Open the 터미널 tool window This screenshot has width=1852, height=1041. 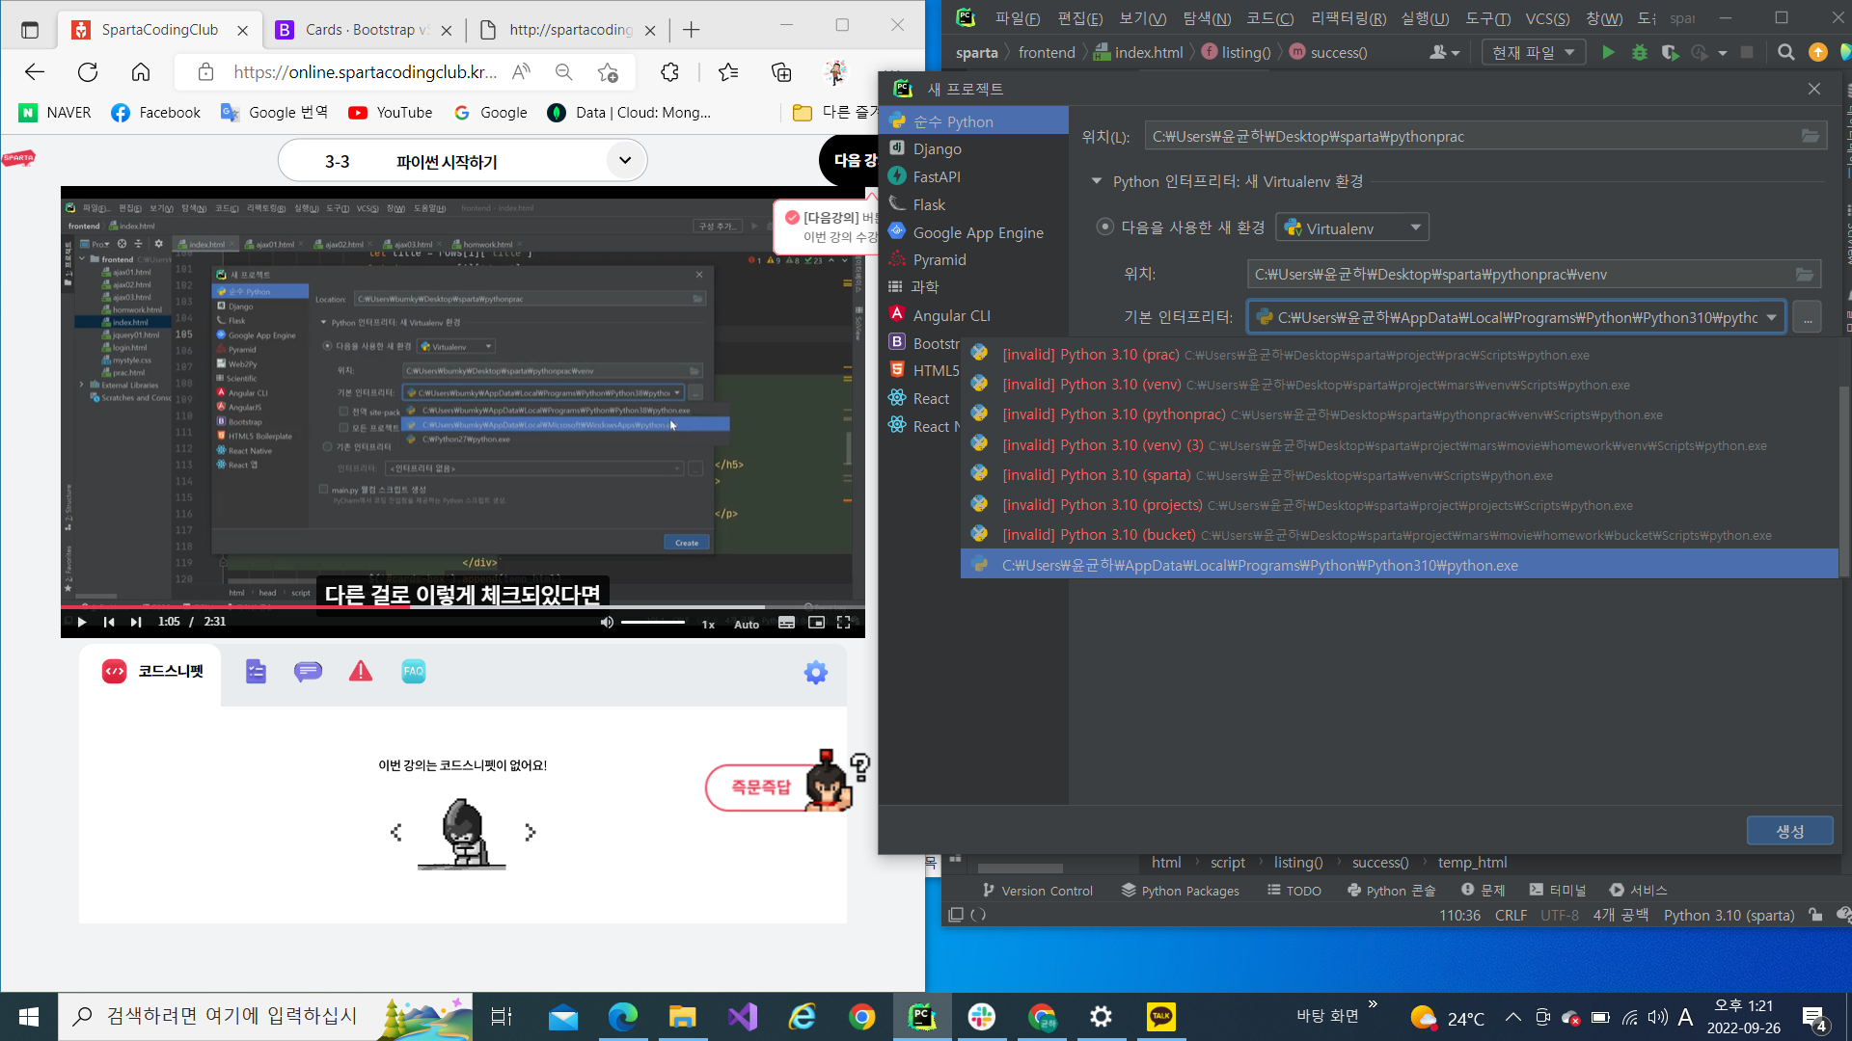(1558, 891)
